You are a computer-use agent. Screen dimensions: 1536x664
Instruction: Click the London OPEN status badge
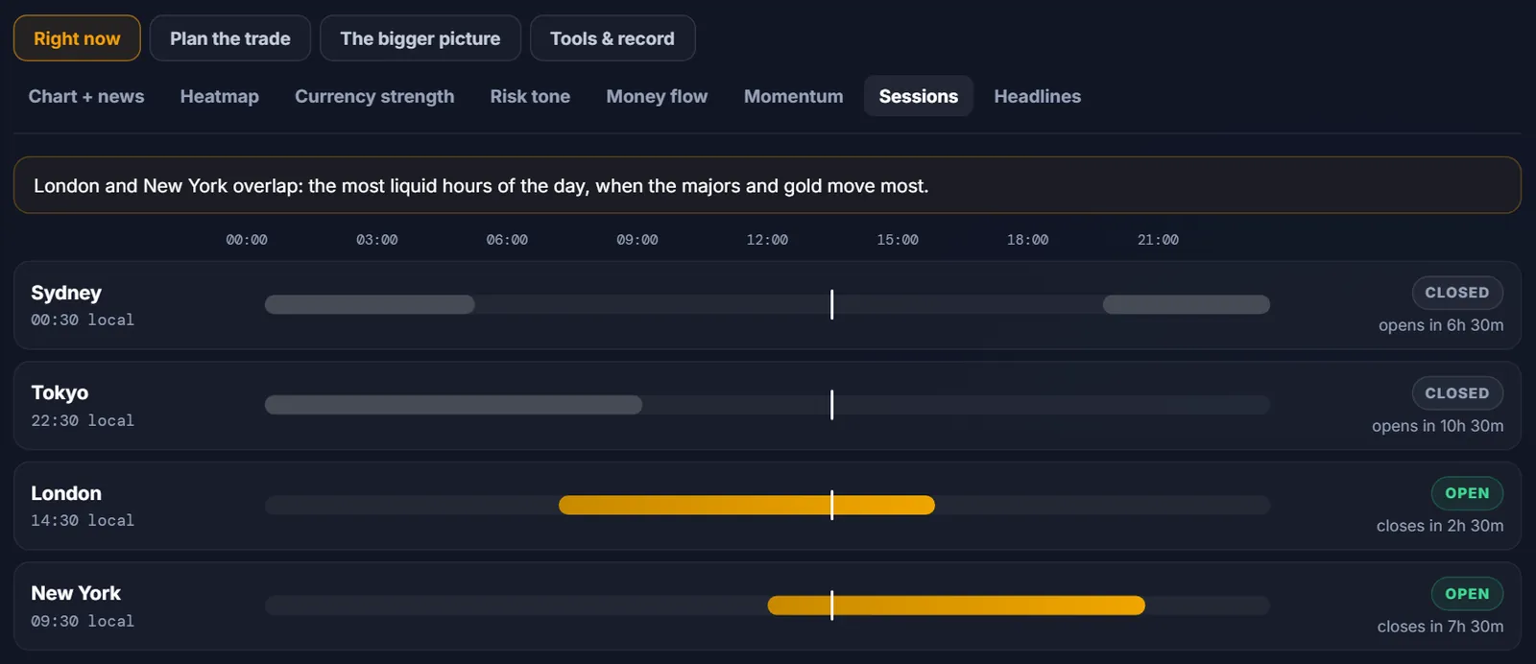[x=1467, y=493]
